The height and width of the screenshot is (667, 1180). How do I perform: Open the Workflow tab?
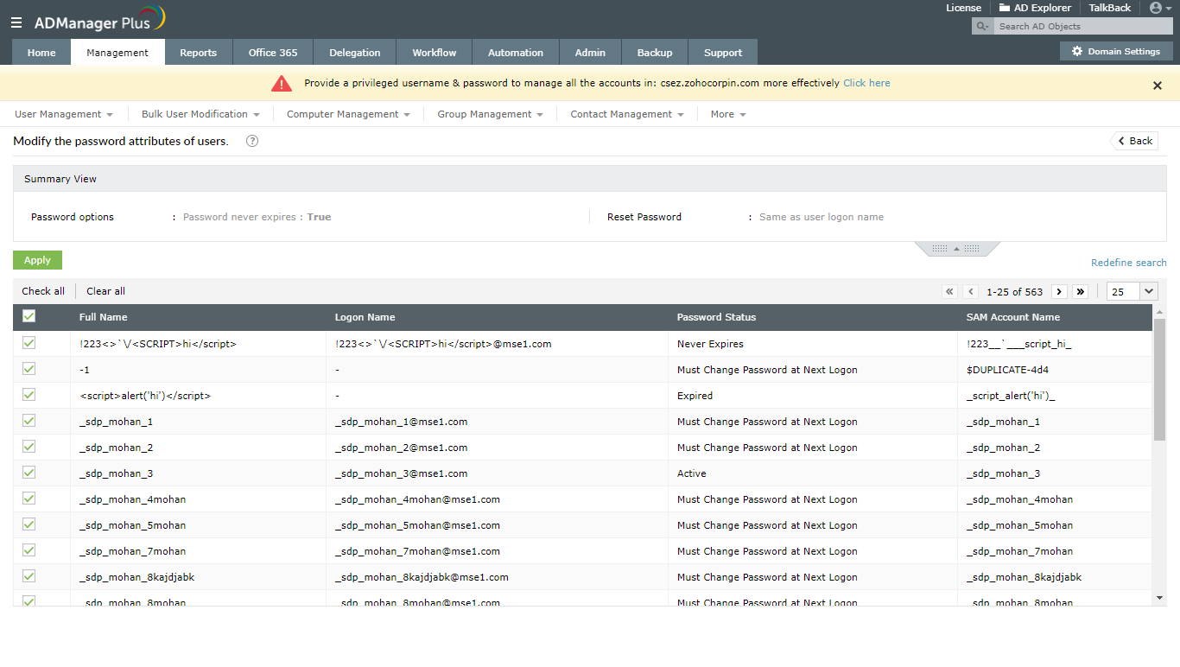coord(435,53)
